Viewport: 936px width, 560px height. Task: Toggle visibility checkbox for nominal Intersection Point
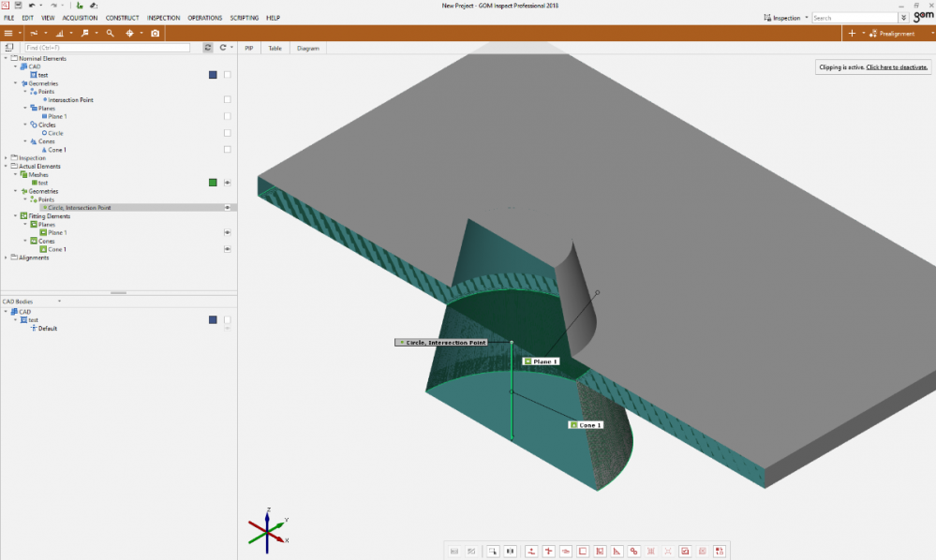[x=228, y=99]
